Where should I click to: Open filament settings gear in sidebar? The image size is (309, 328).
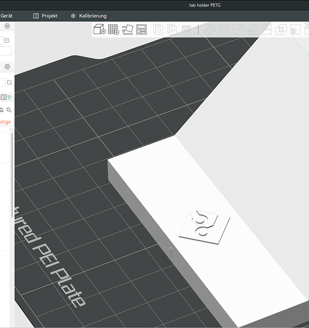pos(7,67)
